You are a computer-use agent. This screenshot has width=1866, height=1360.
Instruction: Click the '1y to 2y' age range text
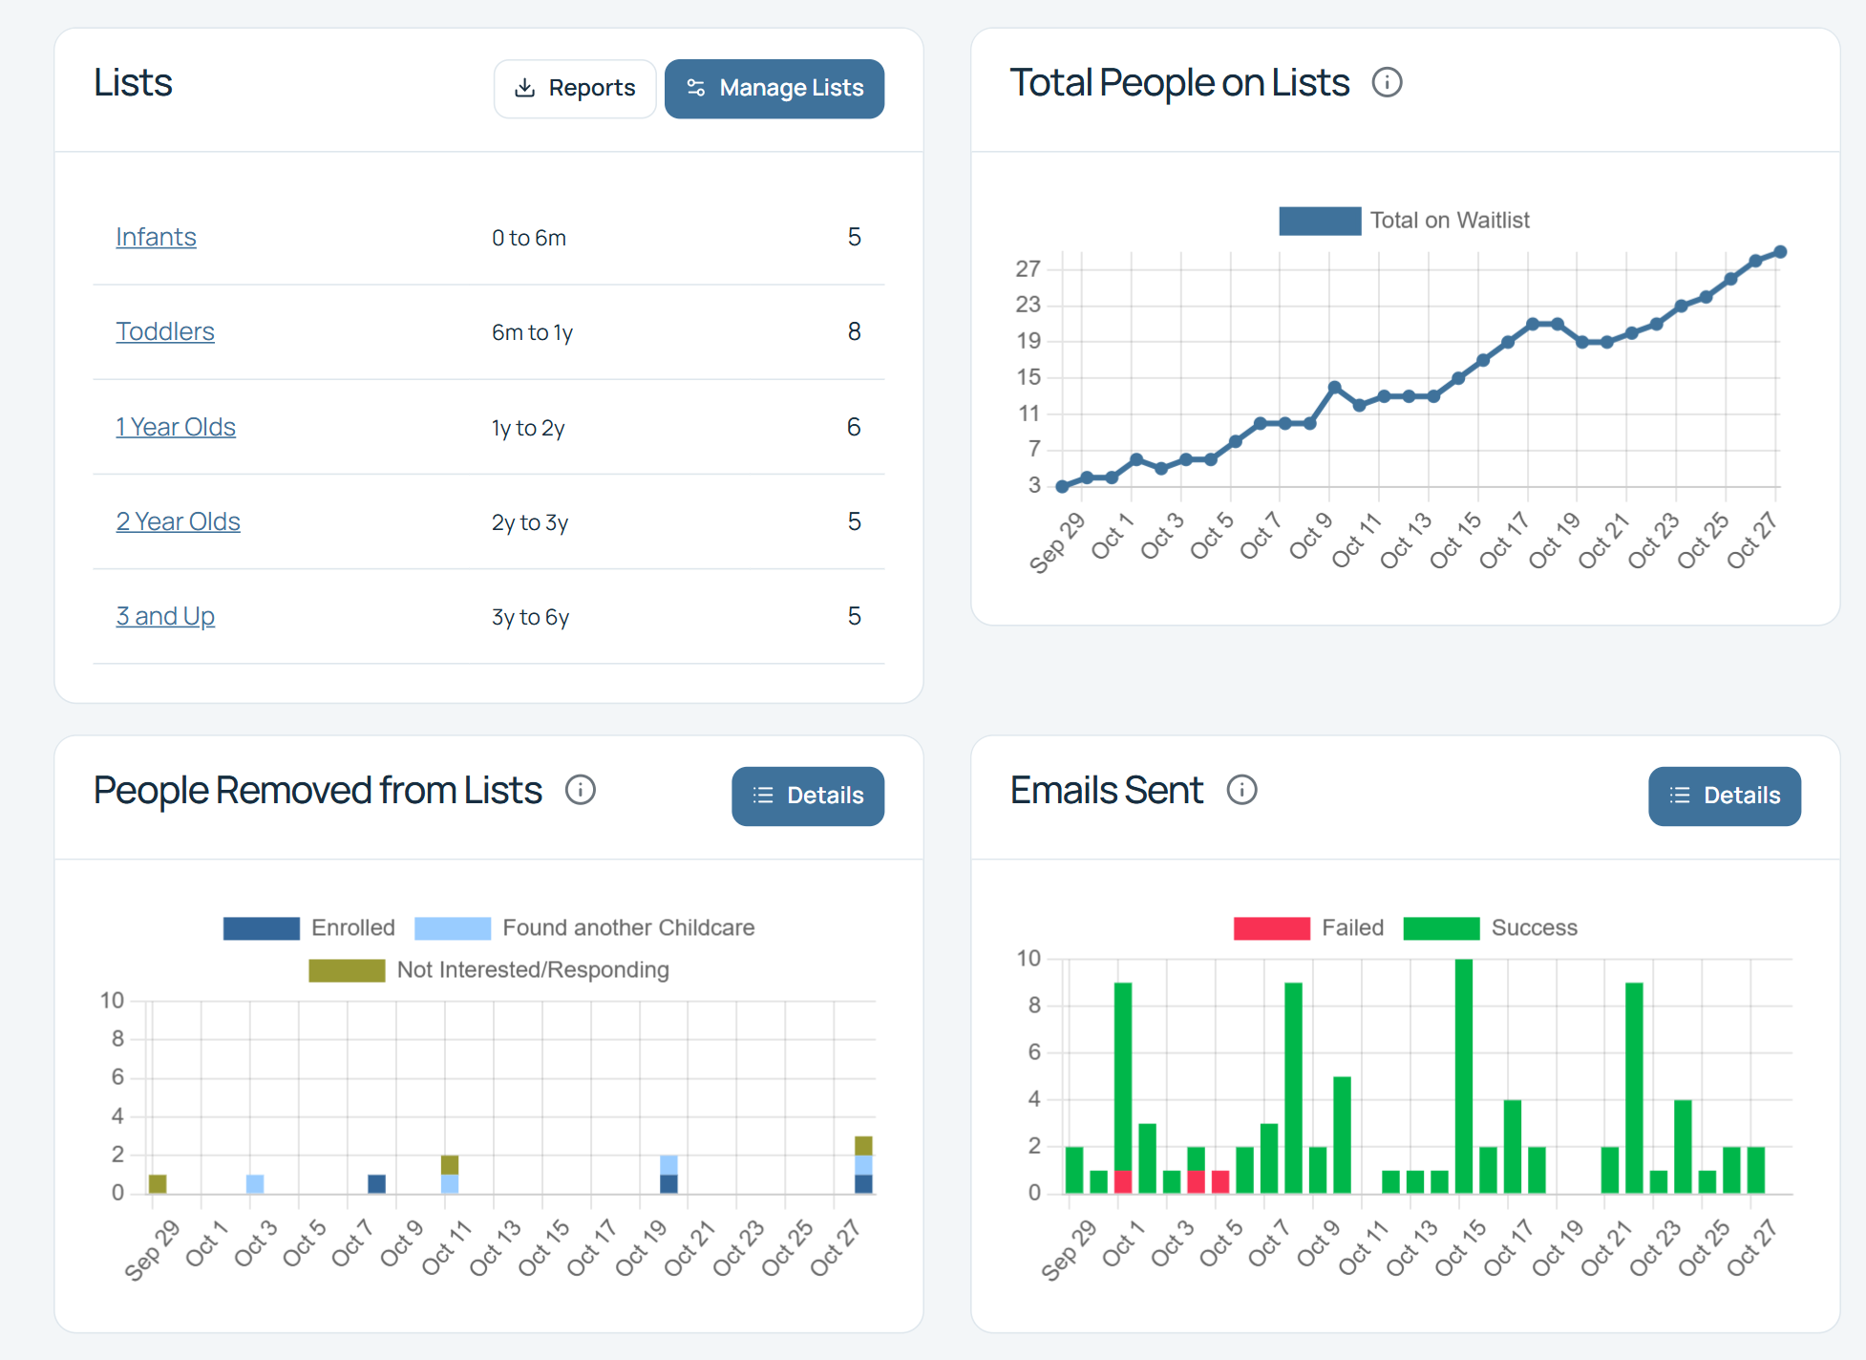point(528,428)
